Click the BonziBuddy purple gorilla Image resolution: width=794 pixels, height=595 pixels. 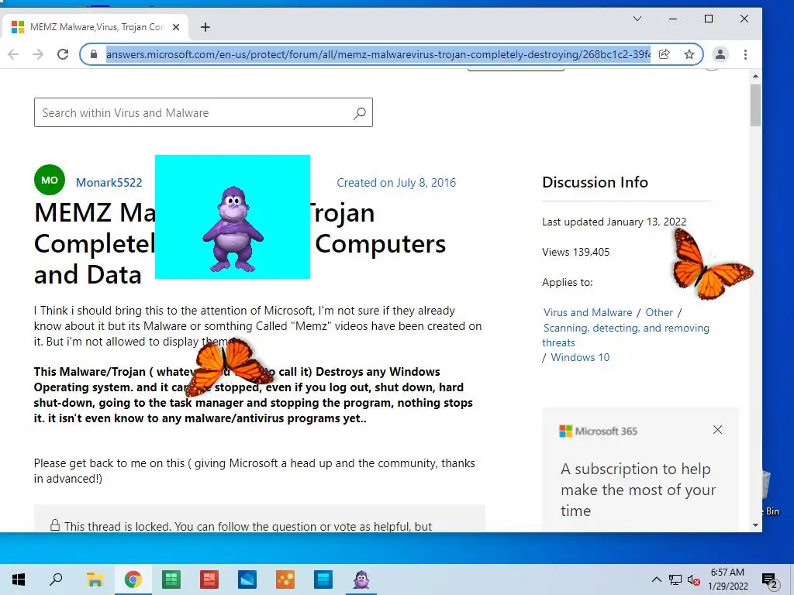point(233,229)
